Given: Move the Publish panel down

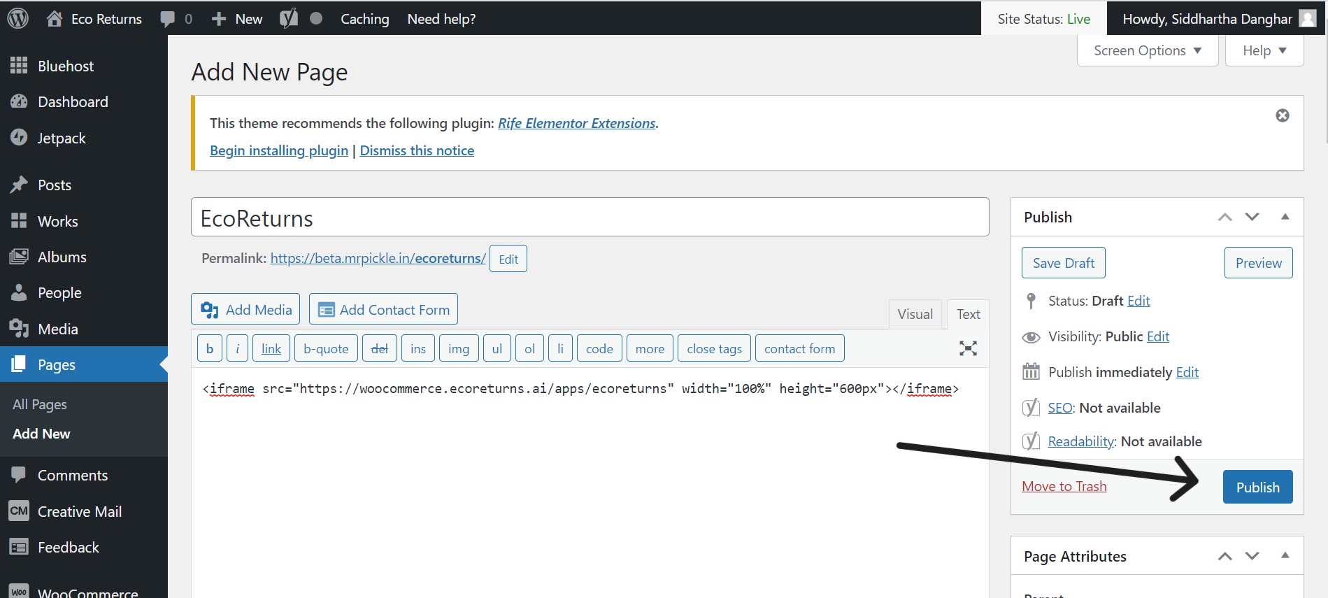Looking at the screenshot, I should [x=1252, y=217].
